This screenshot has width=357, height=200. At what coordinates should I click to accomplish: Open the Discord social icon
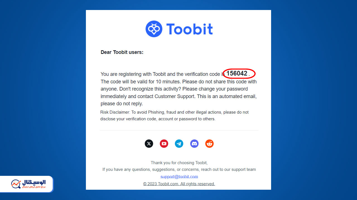[x=194, y=144]
